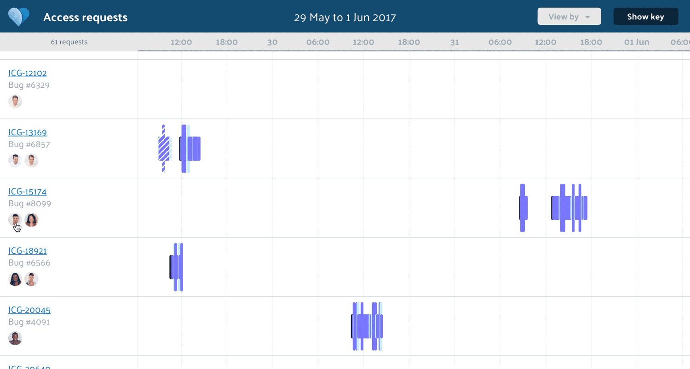Click the Show key button

[645, 16]
